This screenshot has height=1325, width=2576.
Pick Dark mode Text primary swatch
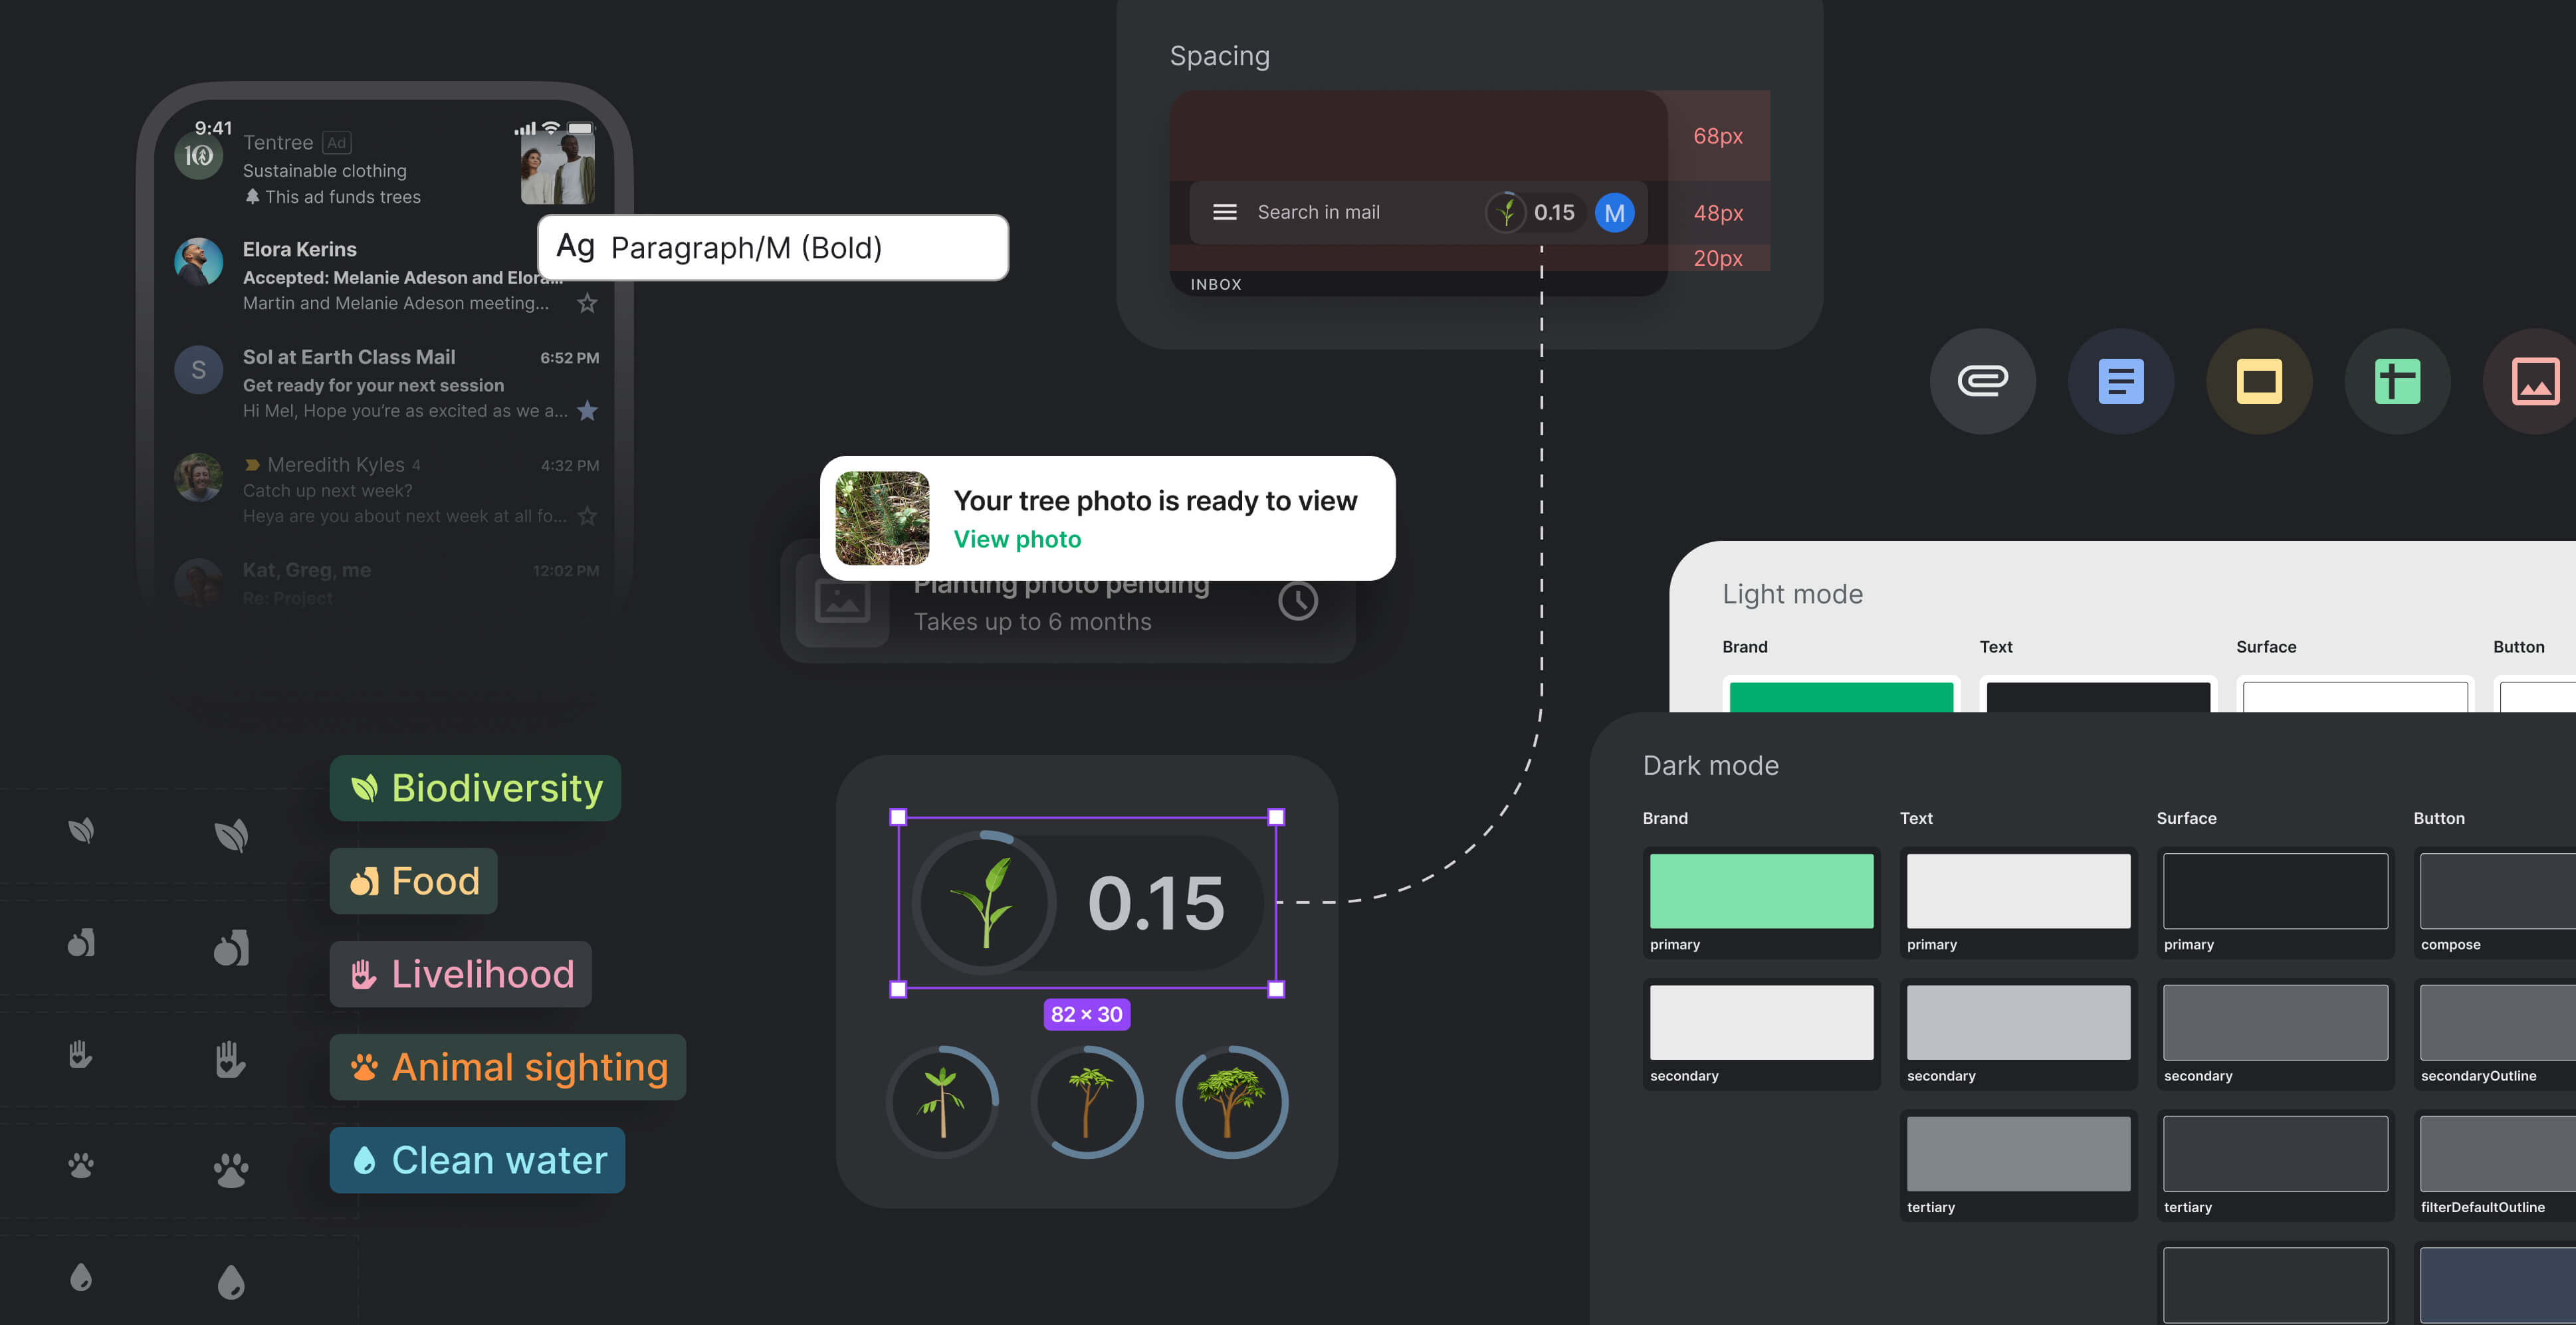tap(2018, 891)
